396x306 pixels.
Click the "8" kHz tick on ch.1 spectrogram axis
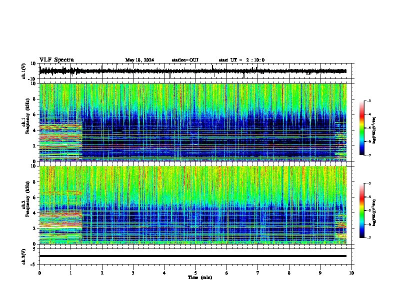34,99
